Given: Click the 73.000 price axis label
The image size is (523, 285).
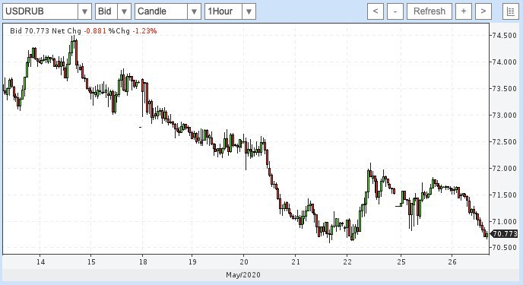Looking at the screenshot, I should point(504,116).
